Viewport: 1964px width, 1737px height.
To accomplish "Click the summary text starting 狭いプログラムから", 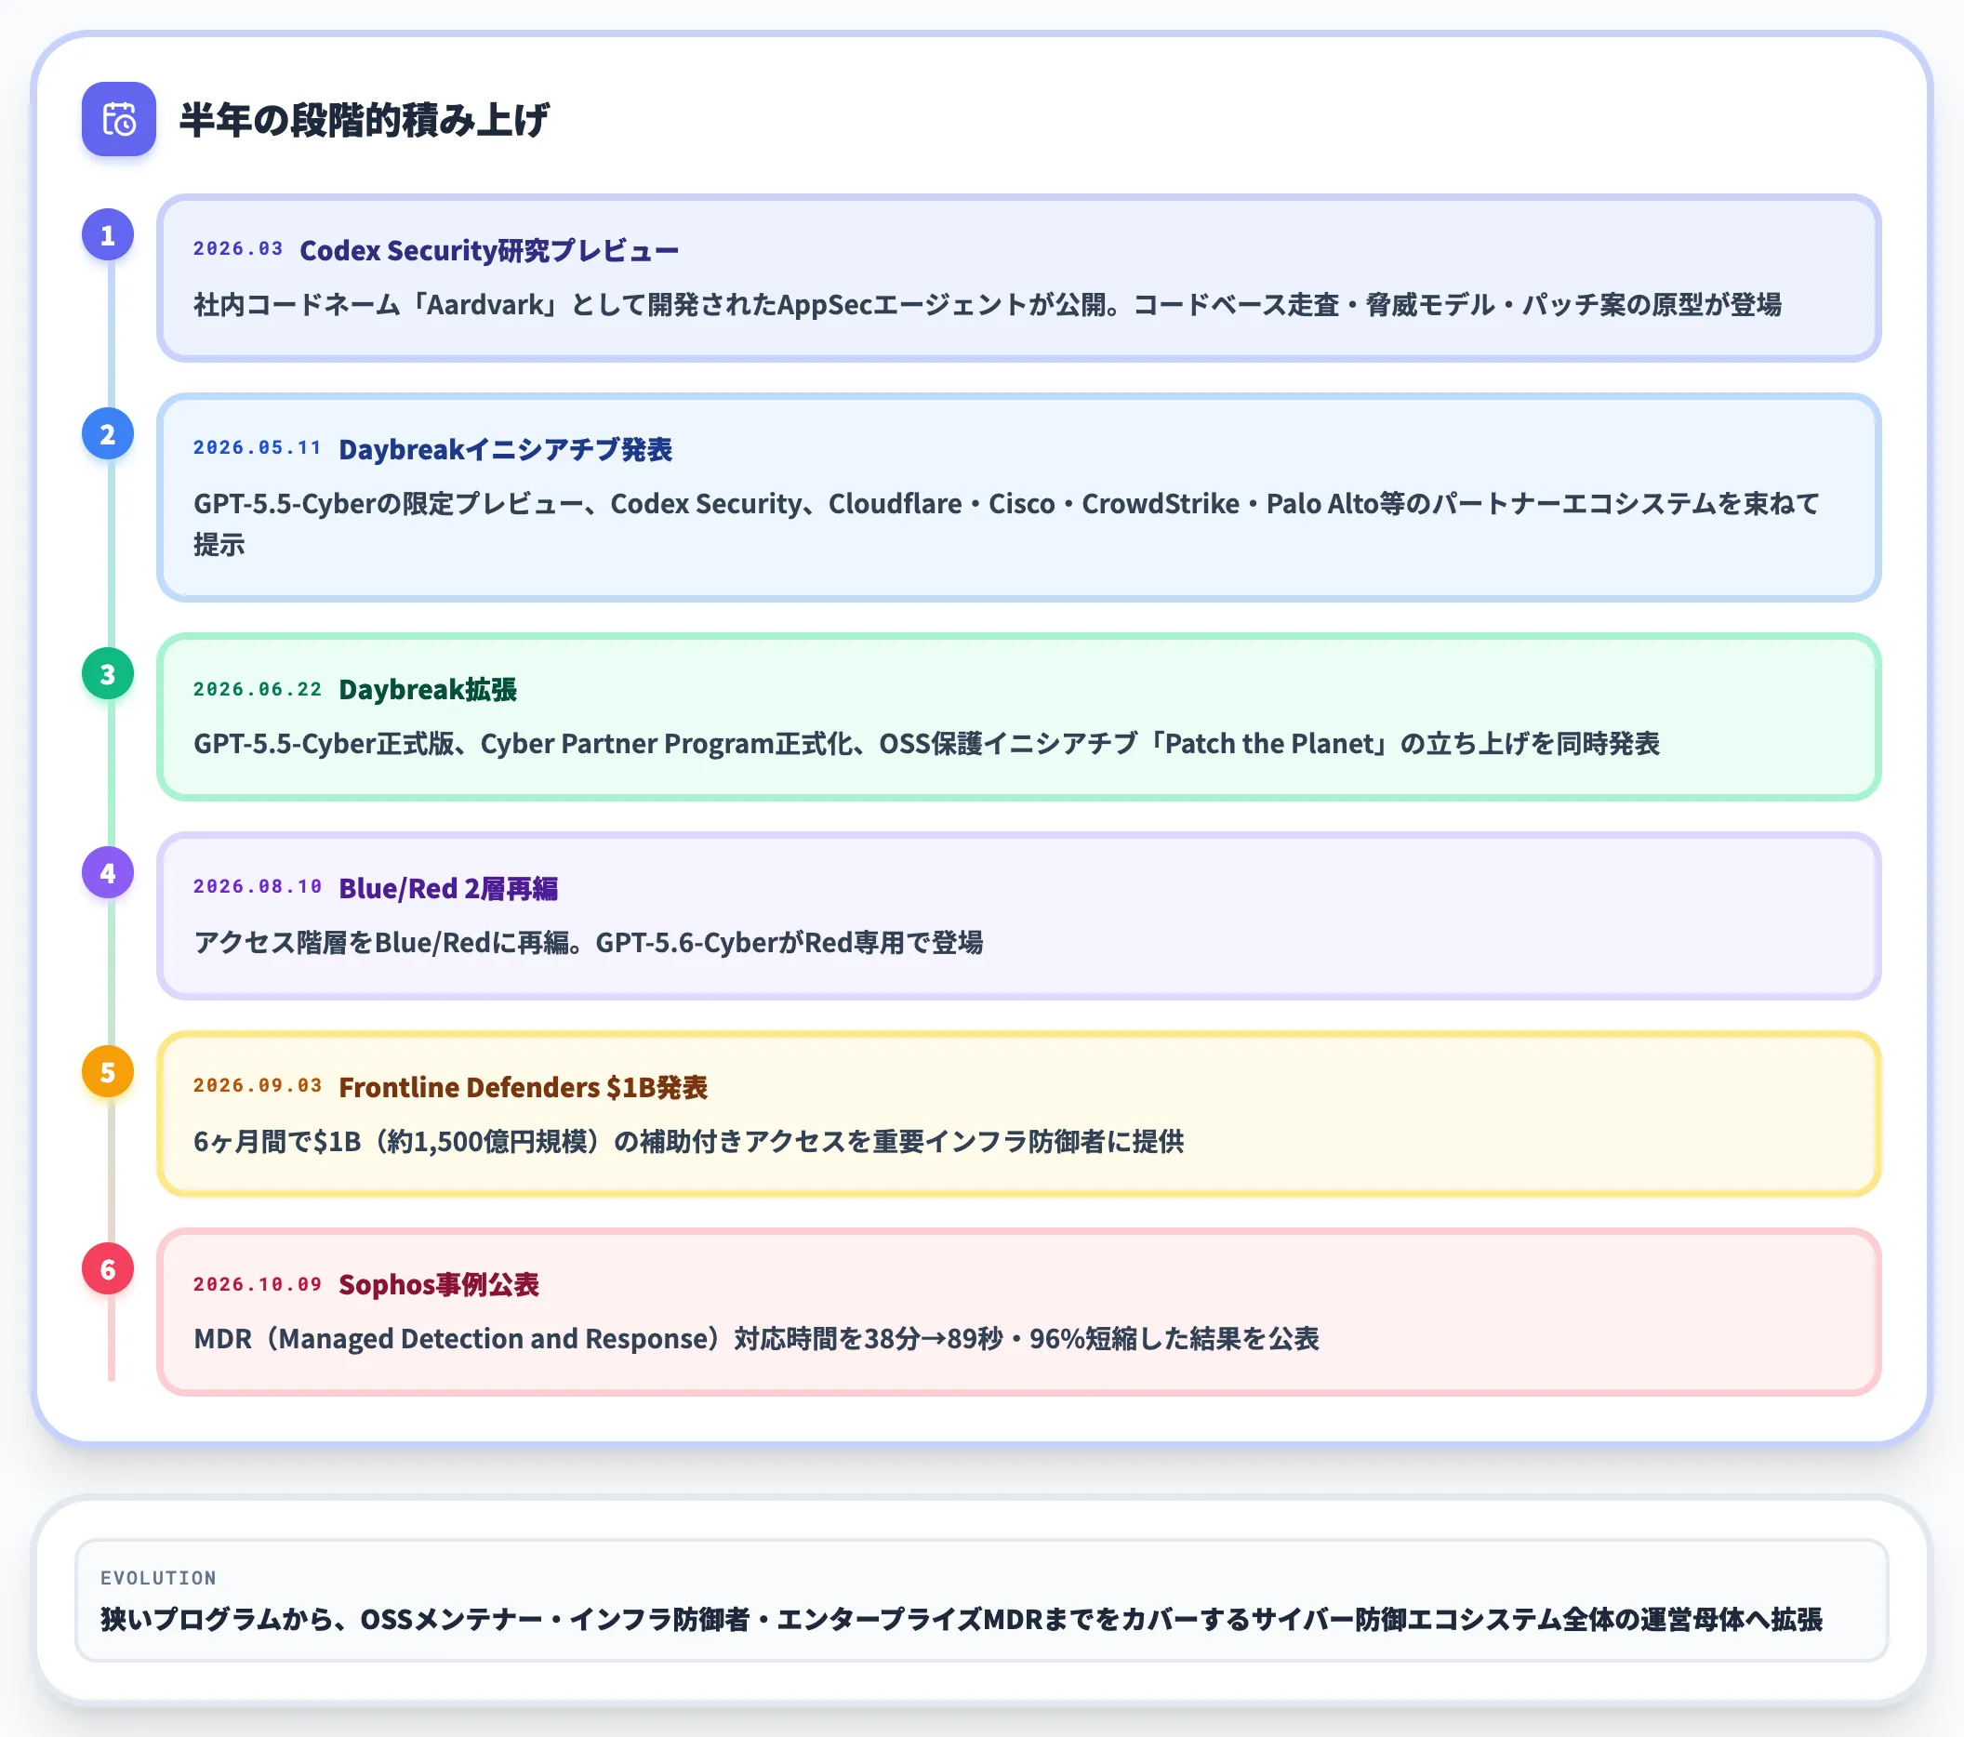I will pyautogui.click(x=961, y=1620).
